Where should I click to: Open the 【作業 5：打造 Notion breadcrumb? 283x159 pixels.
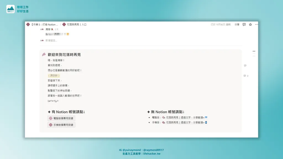click(x=44, y=25)
